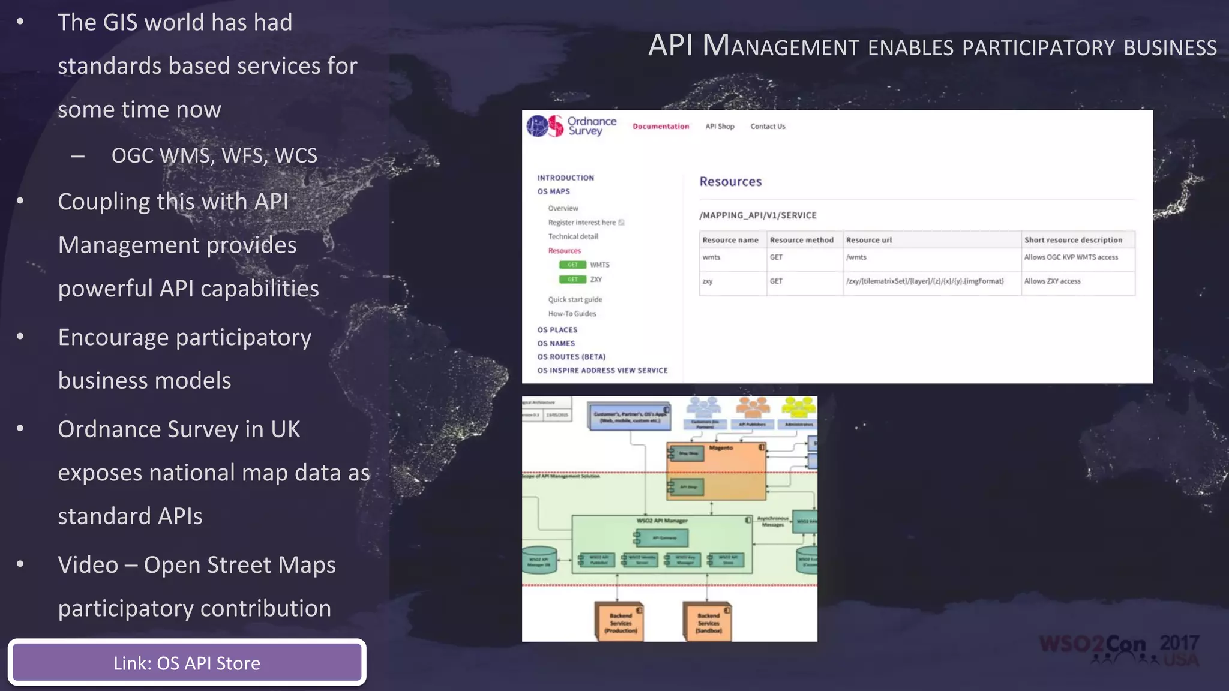
Task: Click the WSO2 API Publisher component
Action: pos(597,560)
